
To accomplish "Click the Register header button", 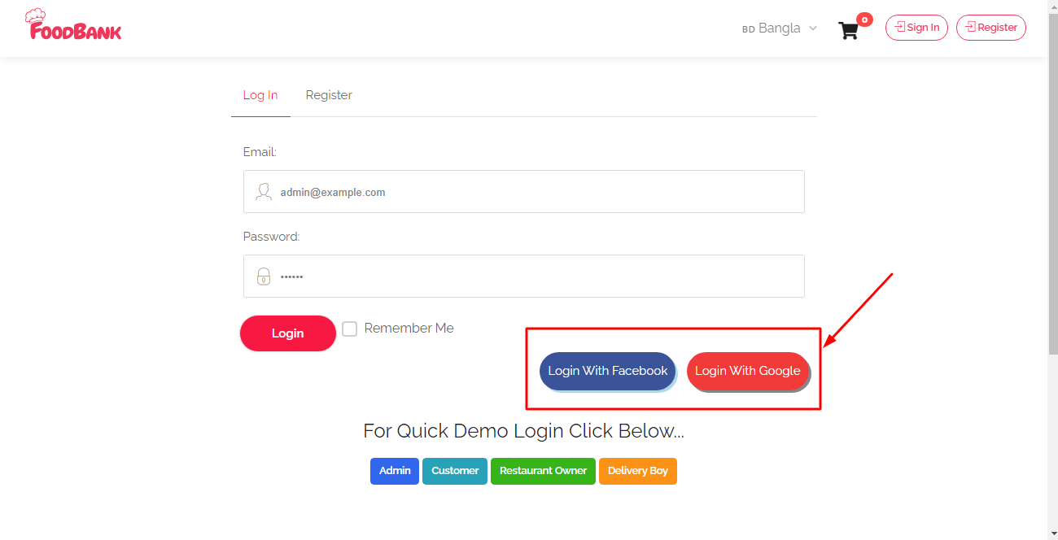I will click(991, 28).
